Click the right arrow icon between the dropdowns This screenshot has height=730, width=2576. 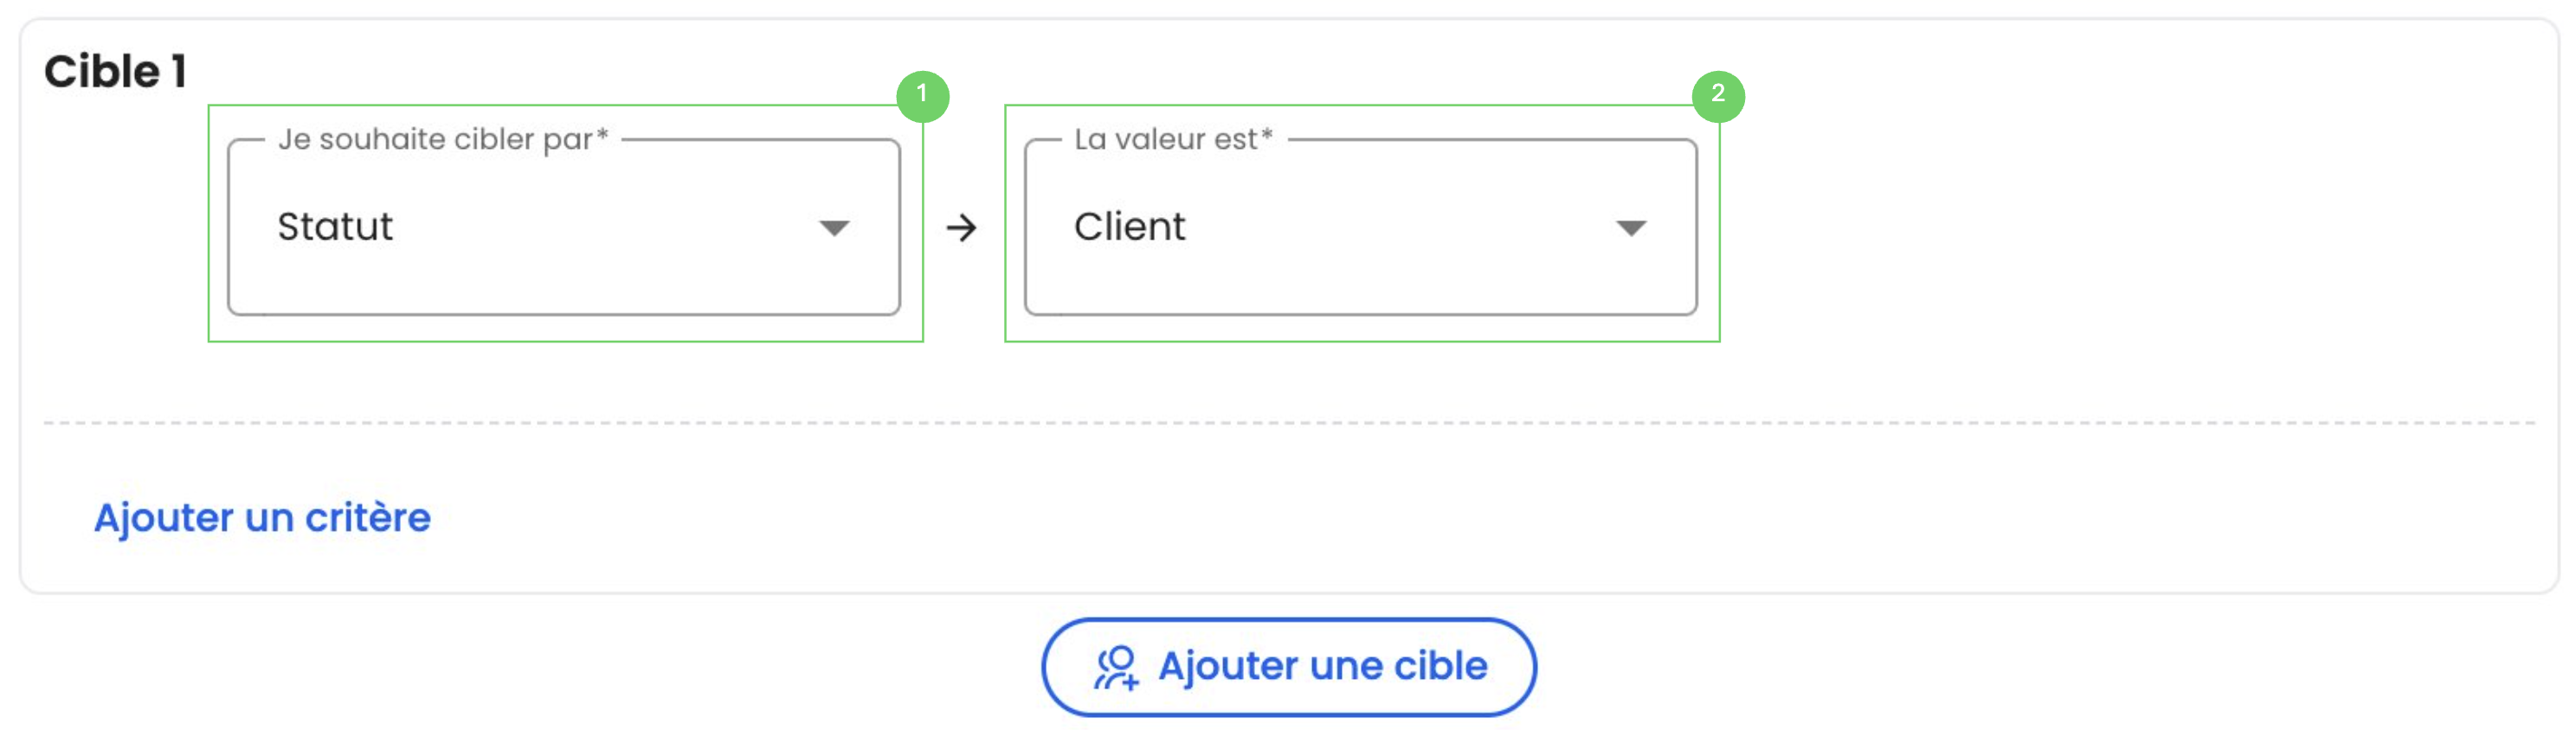click(x=961, y=227)
